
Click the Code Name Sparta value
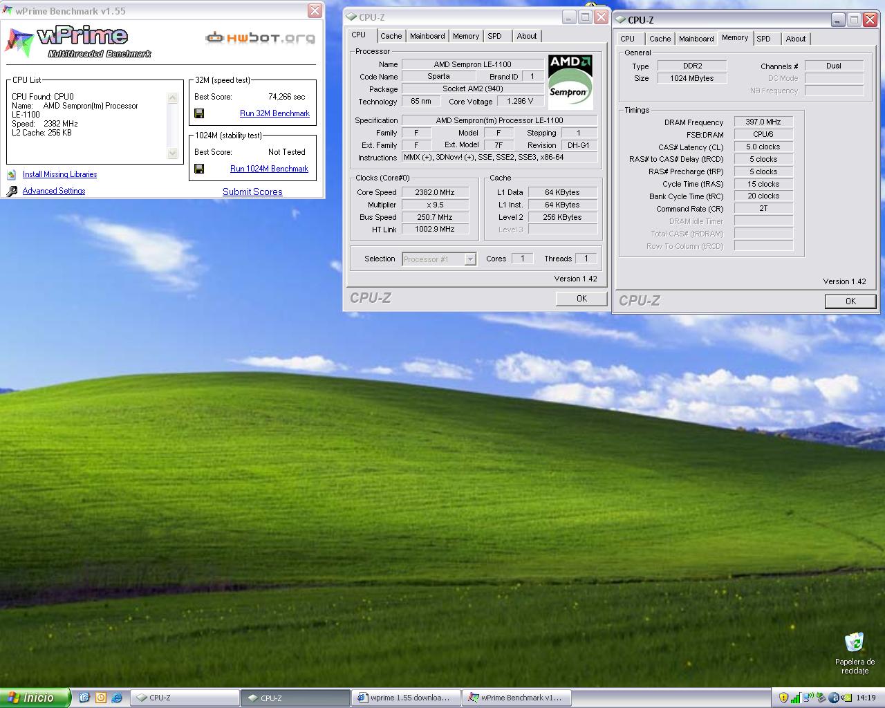click(438, 77)
